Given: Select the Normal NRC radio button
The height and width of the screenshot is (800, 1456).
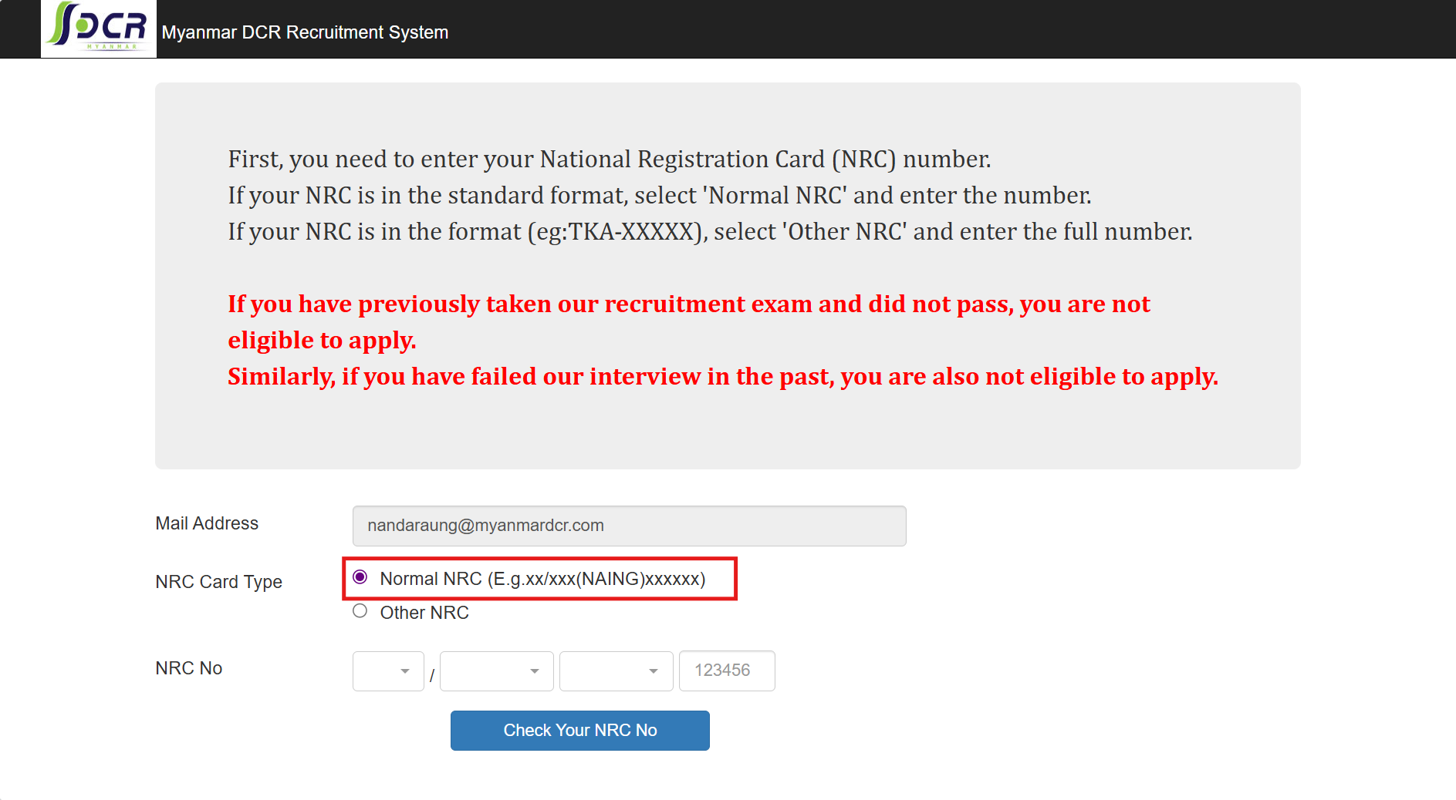Looking at the screenshot, I should (360, 577).
